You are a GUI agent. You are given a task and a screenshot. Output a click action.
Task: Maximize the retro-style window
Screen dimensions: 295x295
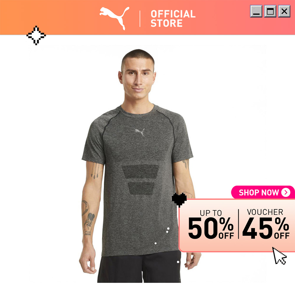[270, 11]
